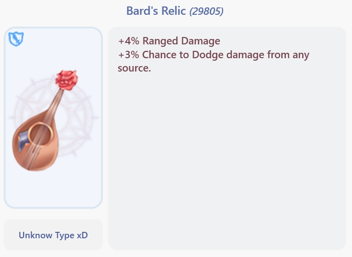Select the Bard's Relic title
Viewport: 352px width, 257px height.
point(156,10)
